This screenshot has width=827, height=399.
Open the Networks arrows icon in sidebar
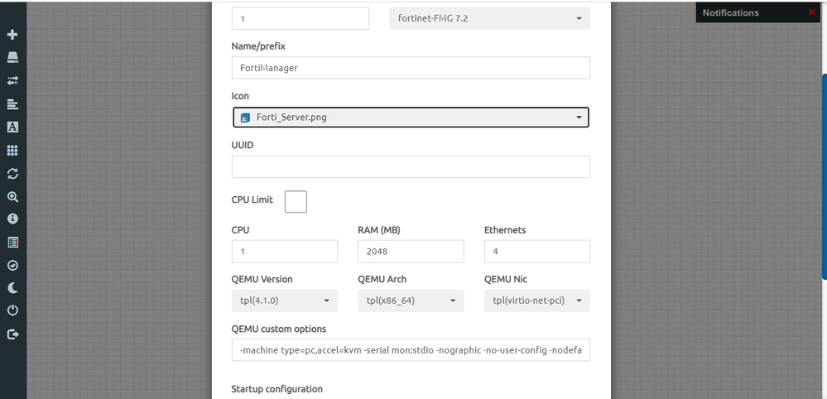12,81
